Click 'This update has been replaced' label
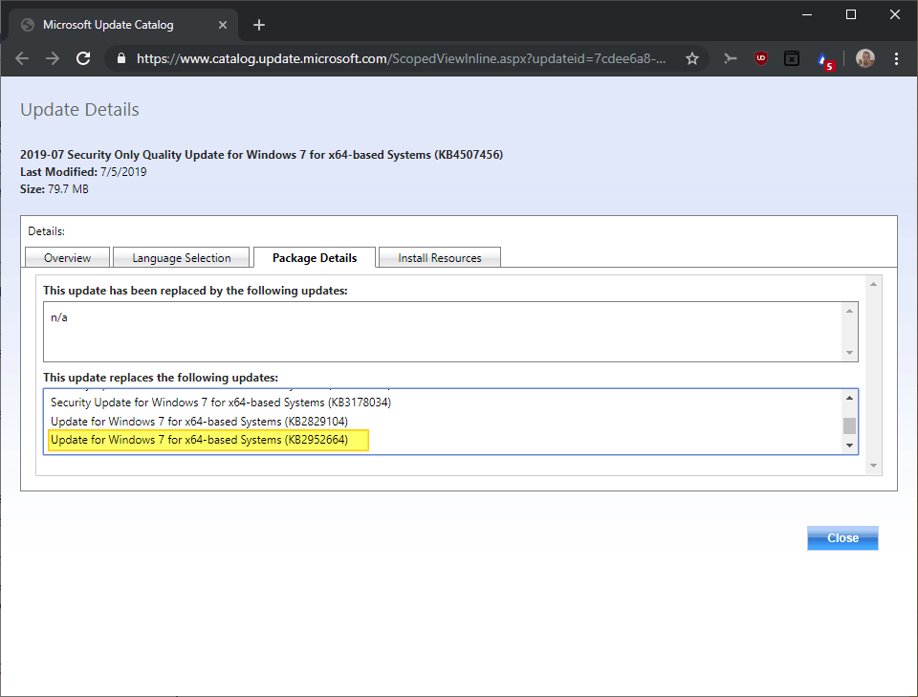918x697 pixels. (x=195, y=291)
